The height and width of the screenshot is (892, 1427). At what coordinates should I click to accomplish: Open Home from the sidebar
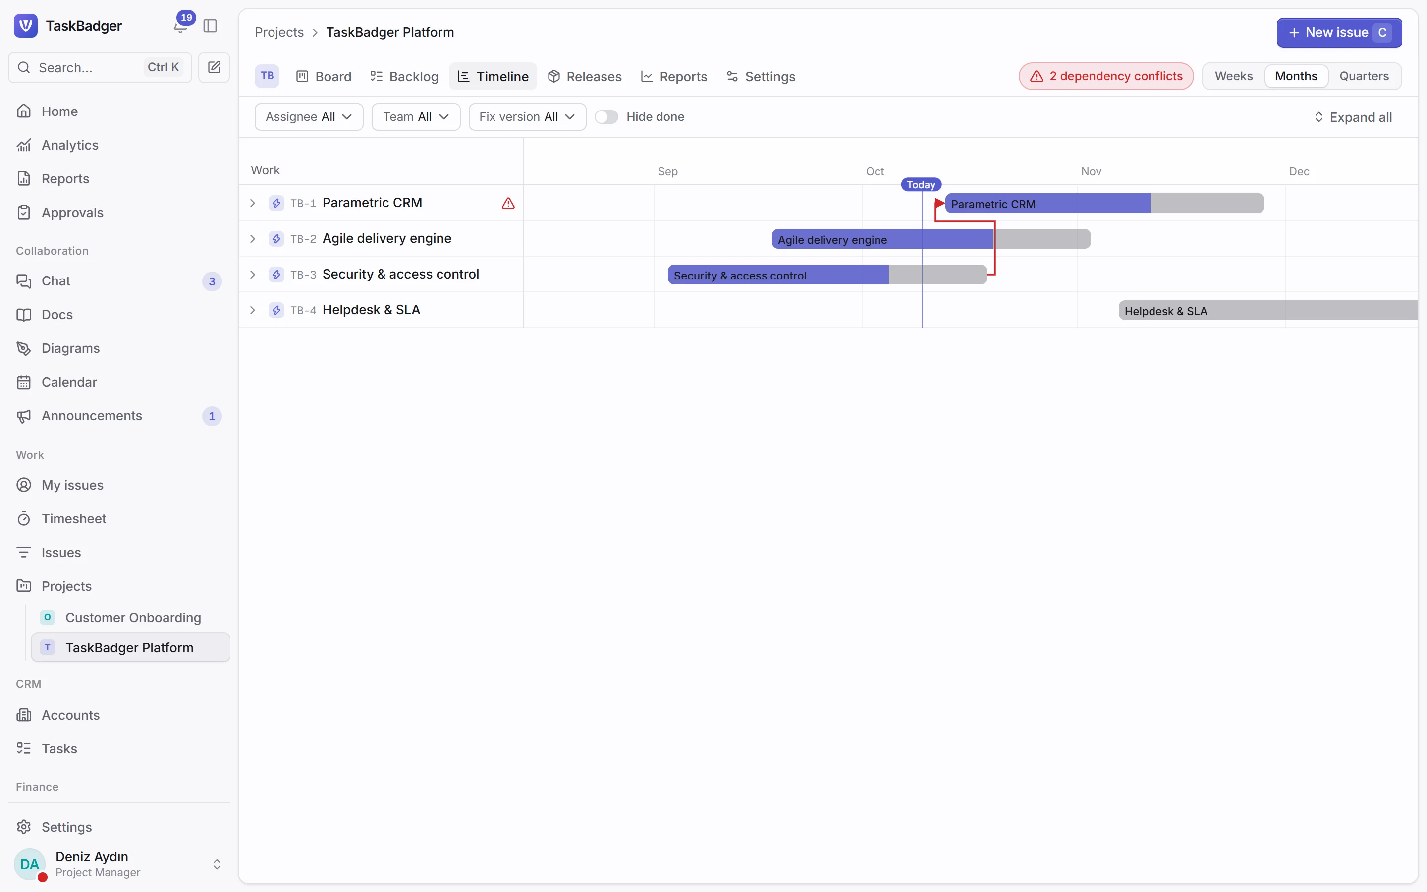pyautogui.click(x=118, y=111)
